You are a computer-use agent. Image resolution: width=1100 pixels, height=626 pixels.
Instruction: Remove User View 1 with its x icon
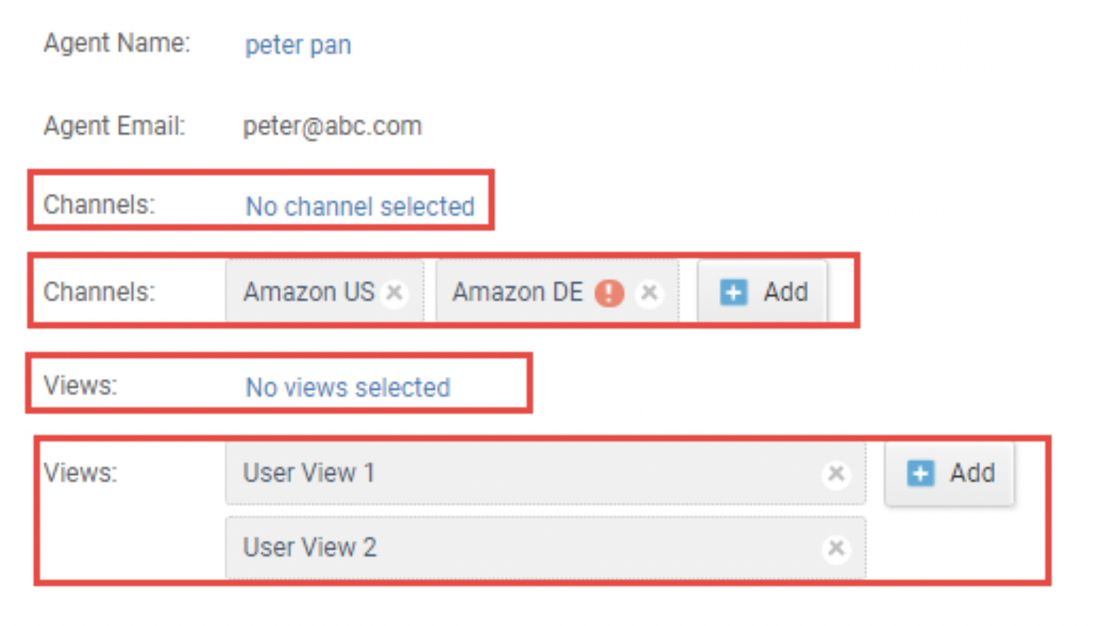click(836, 473)
